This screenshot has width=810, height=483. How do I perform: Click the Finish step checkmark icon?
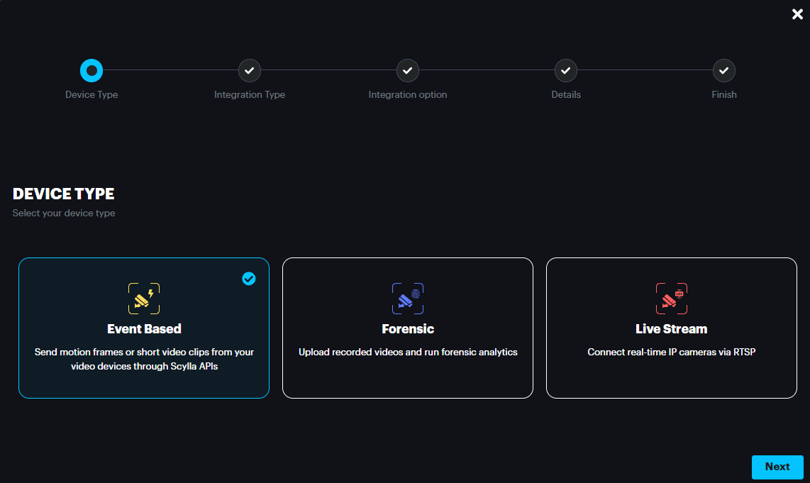point(723,70)
